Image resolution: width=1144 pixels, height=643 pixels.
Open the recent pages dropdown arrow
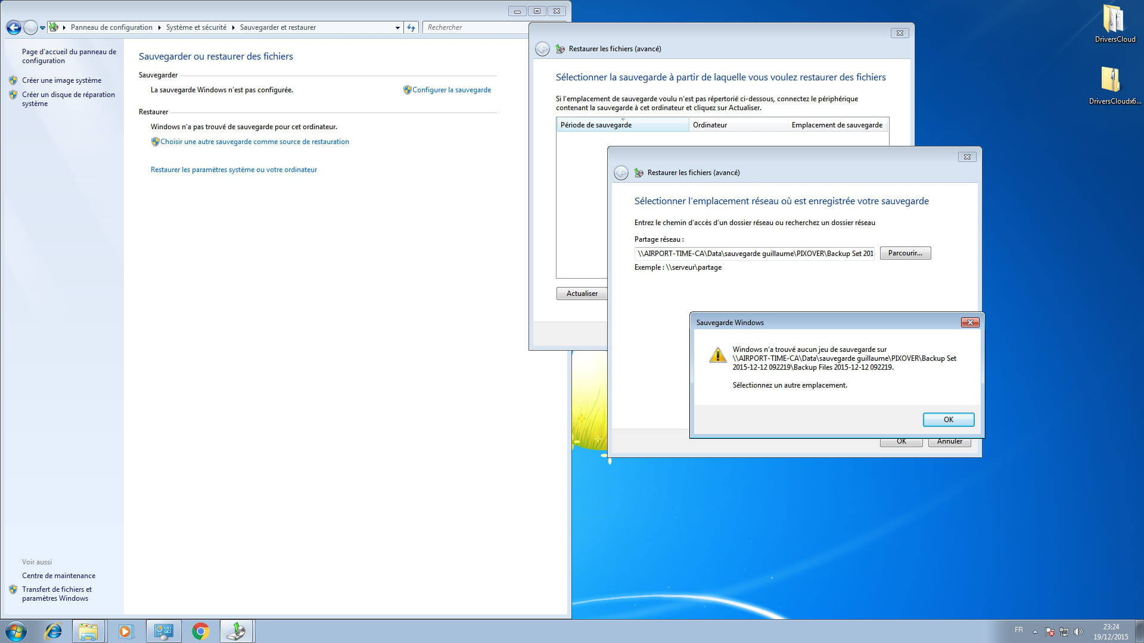[42, 27]
